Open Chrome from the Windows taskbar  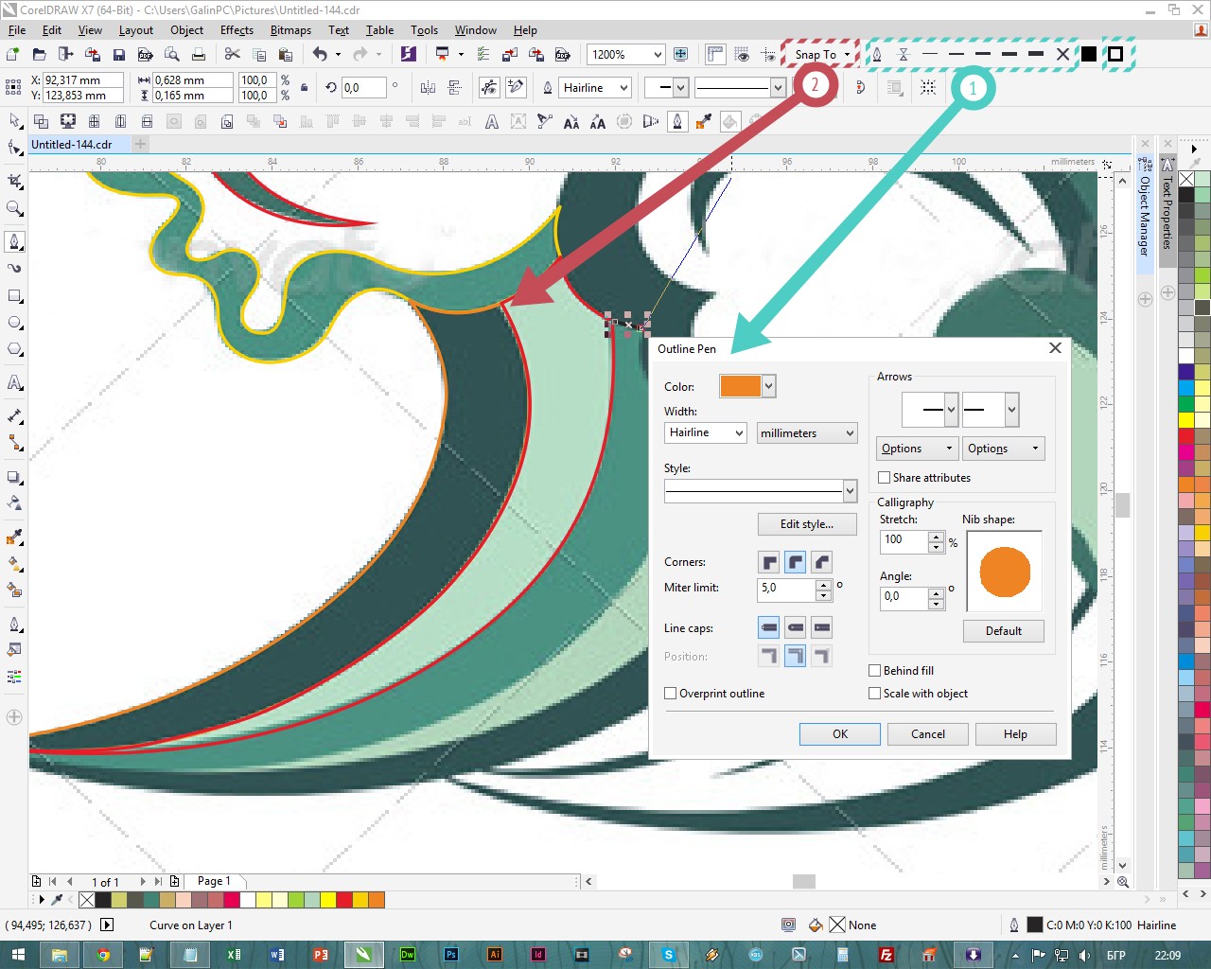103,954
